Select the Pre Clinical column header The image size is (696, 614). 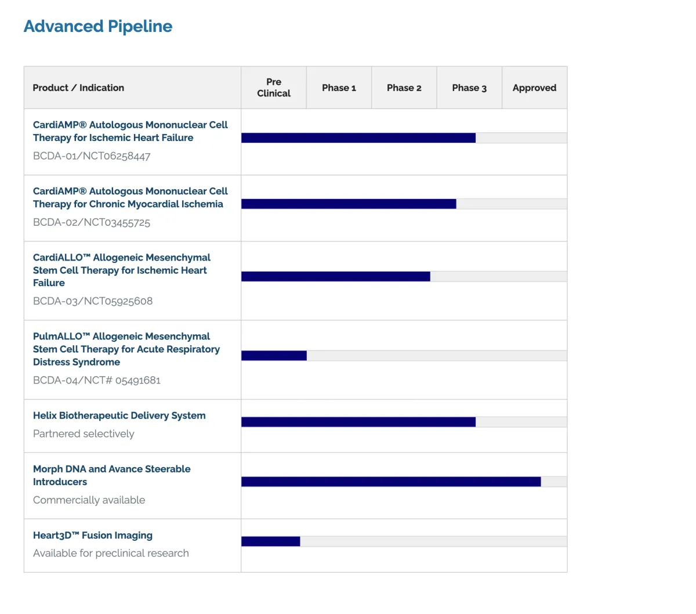pos(274,88)
